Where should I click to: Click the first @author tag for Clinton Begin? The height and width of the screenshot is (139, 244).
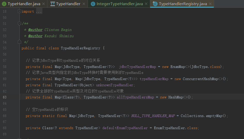(x=35, y=30)
